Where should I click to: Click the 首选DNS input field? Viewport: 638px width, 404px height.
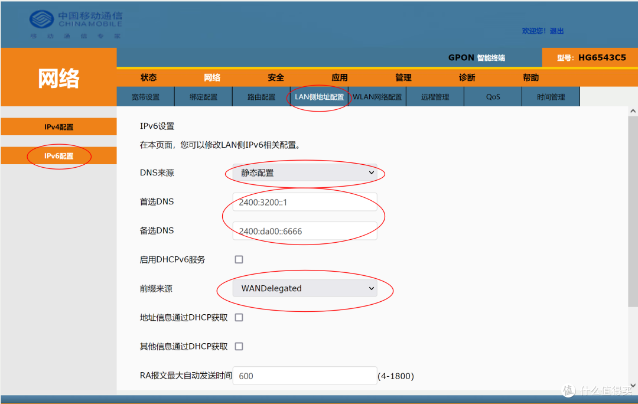point(304,201)
